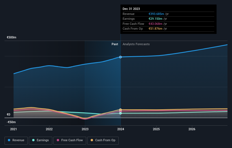
Task: Click the orange Cash From Op data point
Action: pos(120,110)
